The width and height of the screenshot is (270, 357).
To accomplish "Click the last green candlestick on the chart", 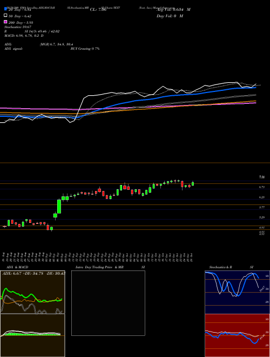I will pyautogui.click(x=193, y=183).
